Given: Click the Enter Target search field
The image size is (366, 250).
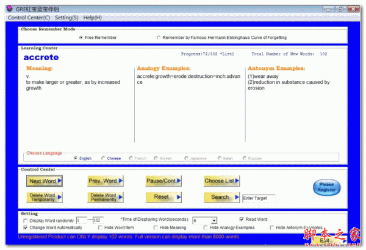Looking at the screenshot, I should click(x=259, y=198).
